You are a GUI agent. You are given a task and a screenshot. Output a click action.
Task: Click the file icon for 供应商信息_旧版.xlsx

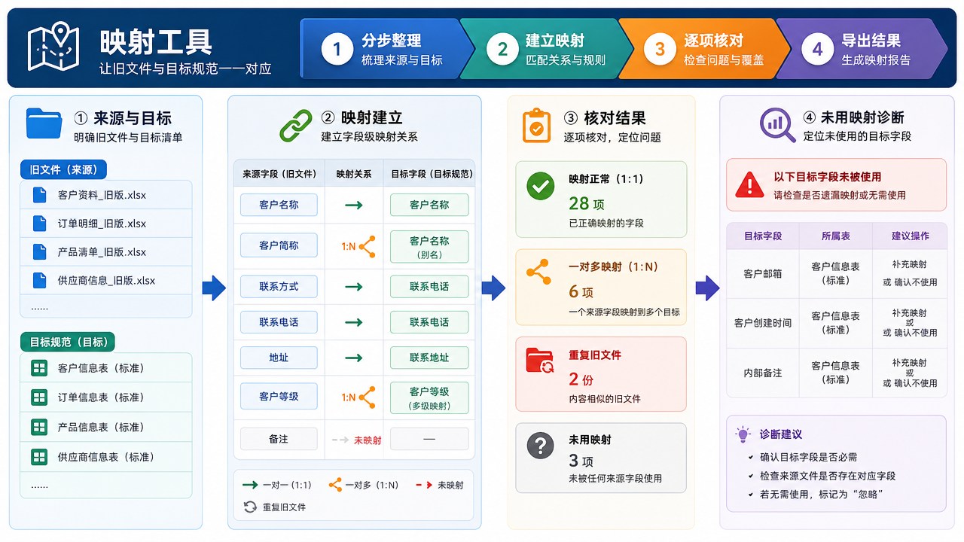click(x=39, y=281)
